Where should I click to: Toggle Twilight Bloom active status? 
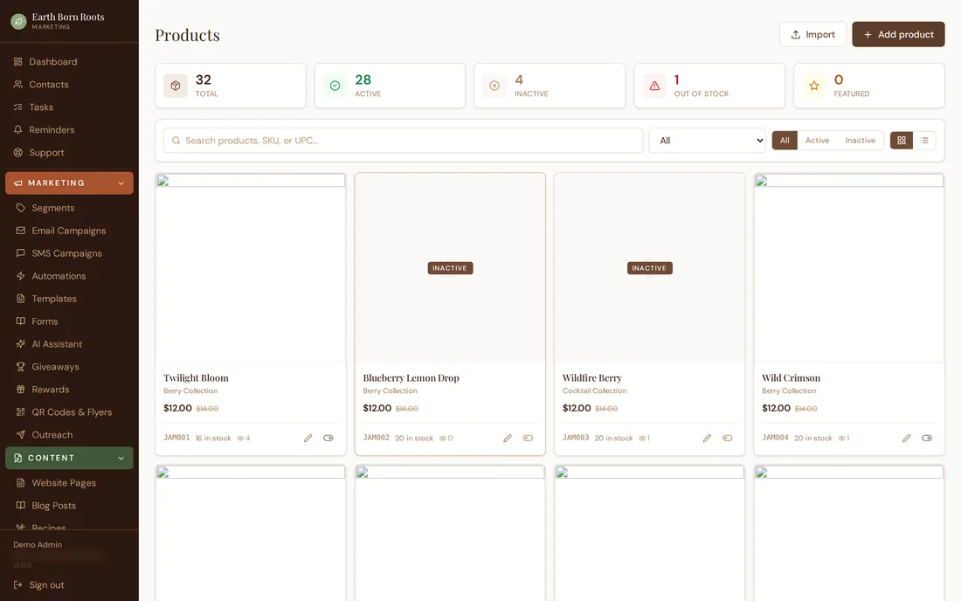(328, 438)
